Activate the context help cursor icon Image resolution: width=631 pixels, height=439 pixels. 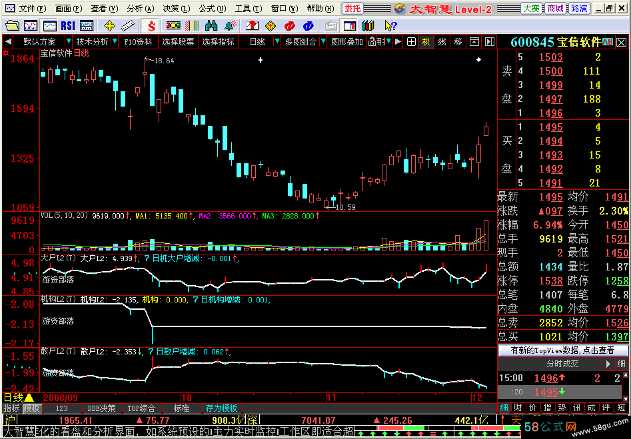pyautogui.click(x=390, y=26)
